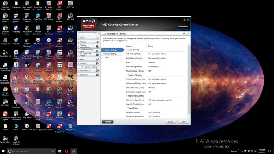Expand the Pinned sidebar section

pos(89,38)
